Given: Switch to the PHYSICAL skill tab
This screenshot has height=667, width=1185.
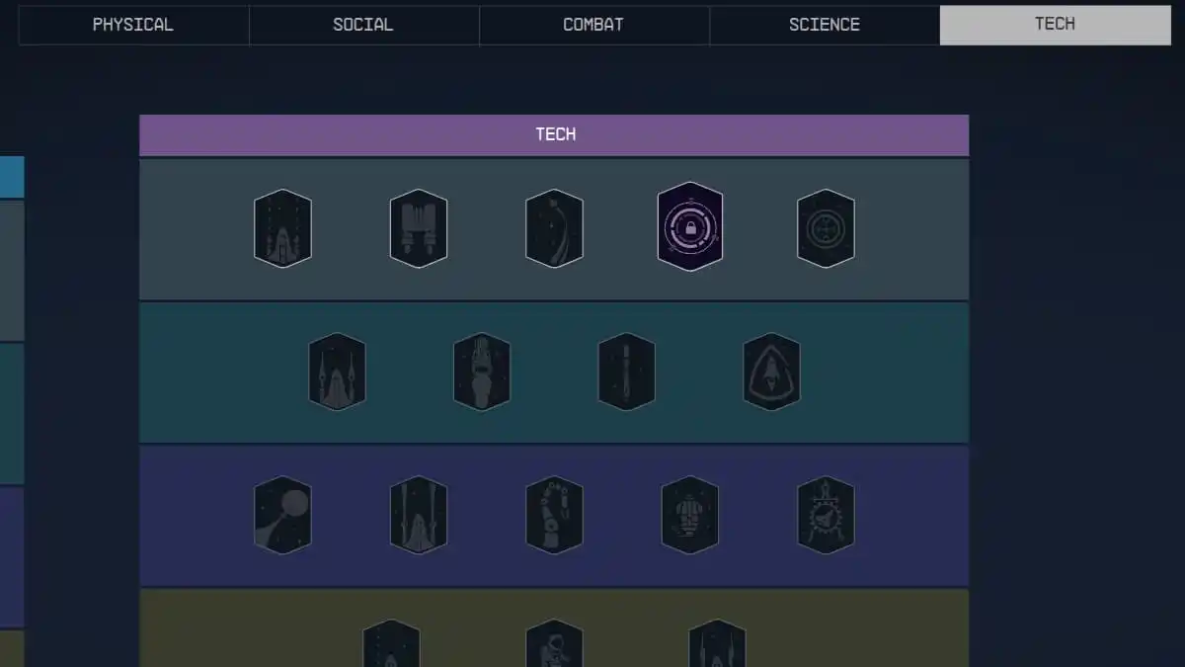Looking at the screenshot, I should point(132,24).
